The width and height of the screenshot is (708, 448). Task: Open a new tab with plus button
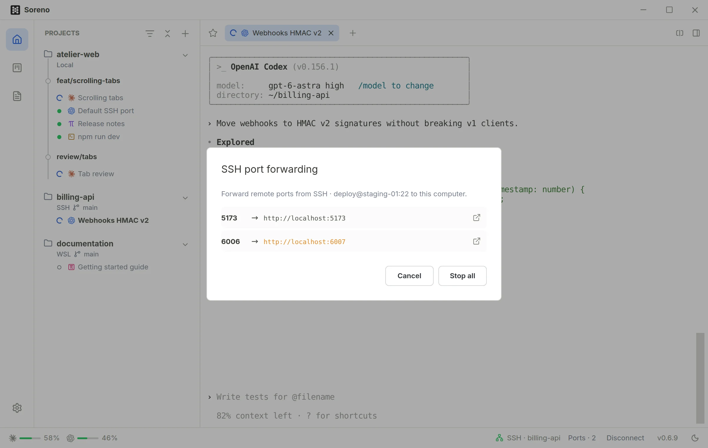353,33
